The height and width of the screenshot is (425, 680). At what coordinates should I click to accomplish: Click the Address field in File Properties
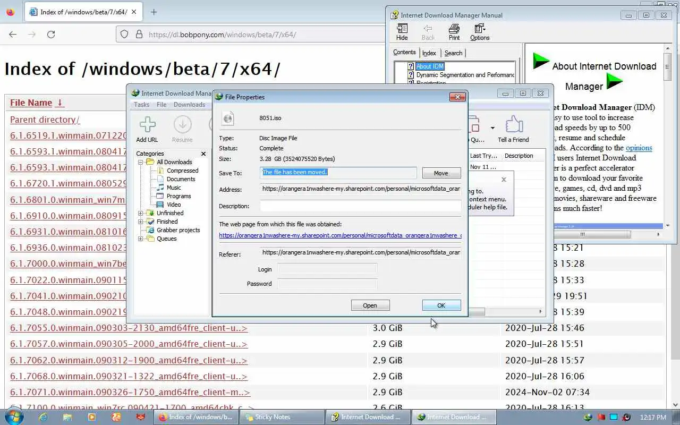pyautogui.click(x=360, y=189)
